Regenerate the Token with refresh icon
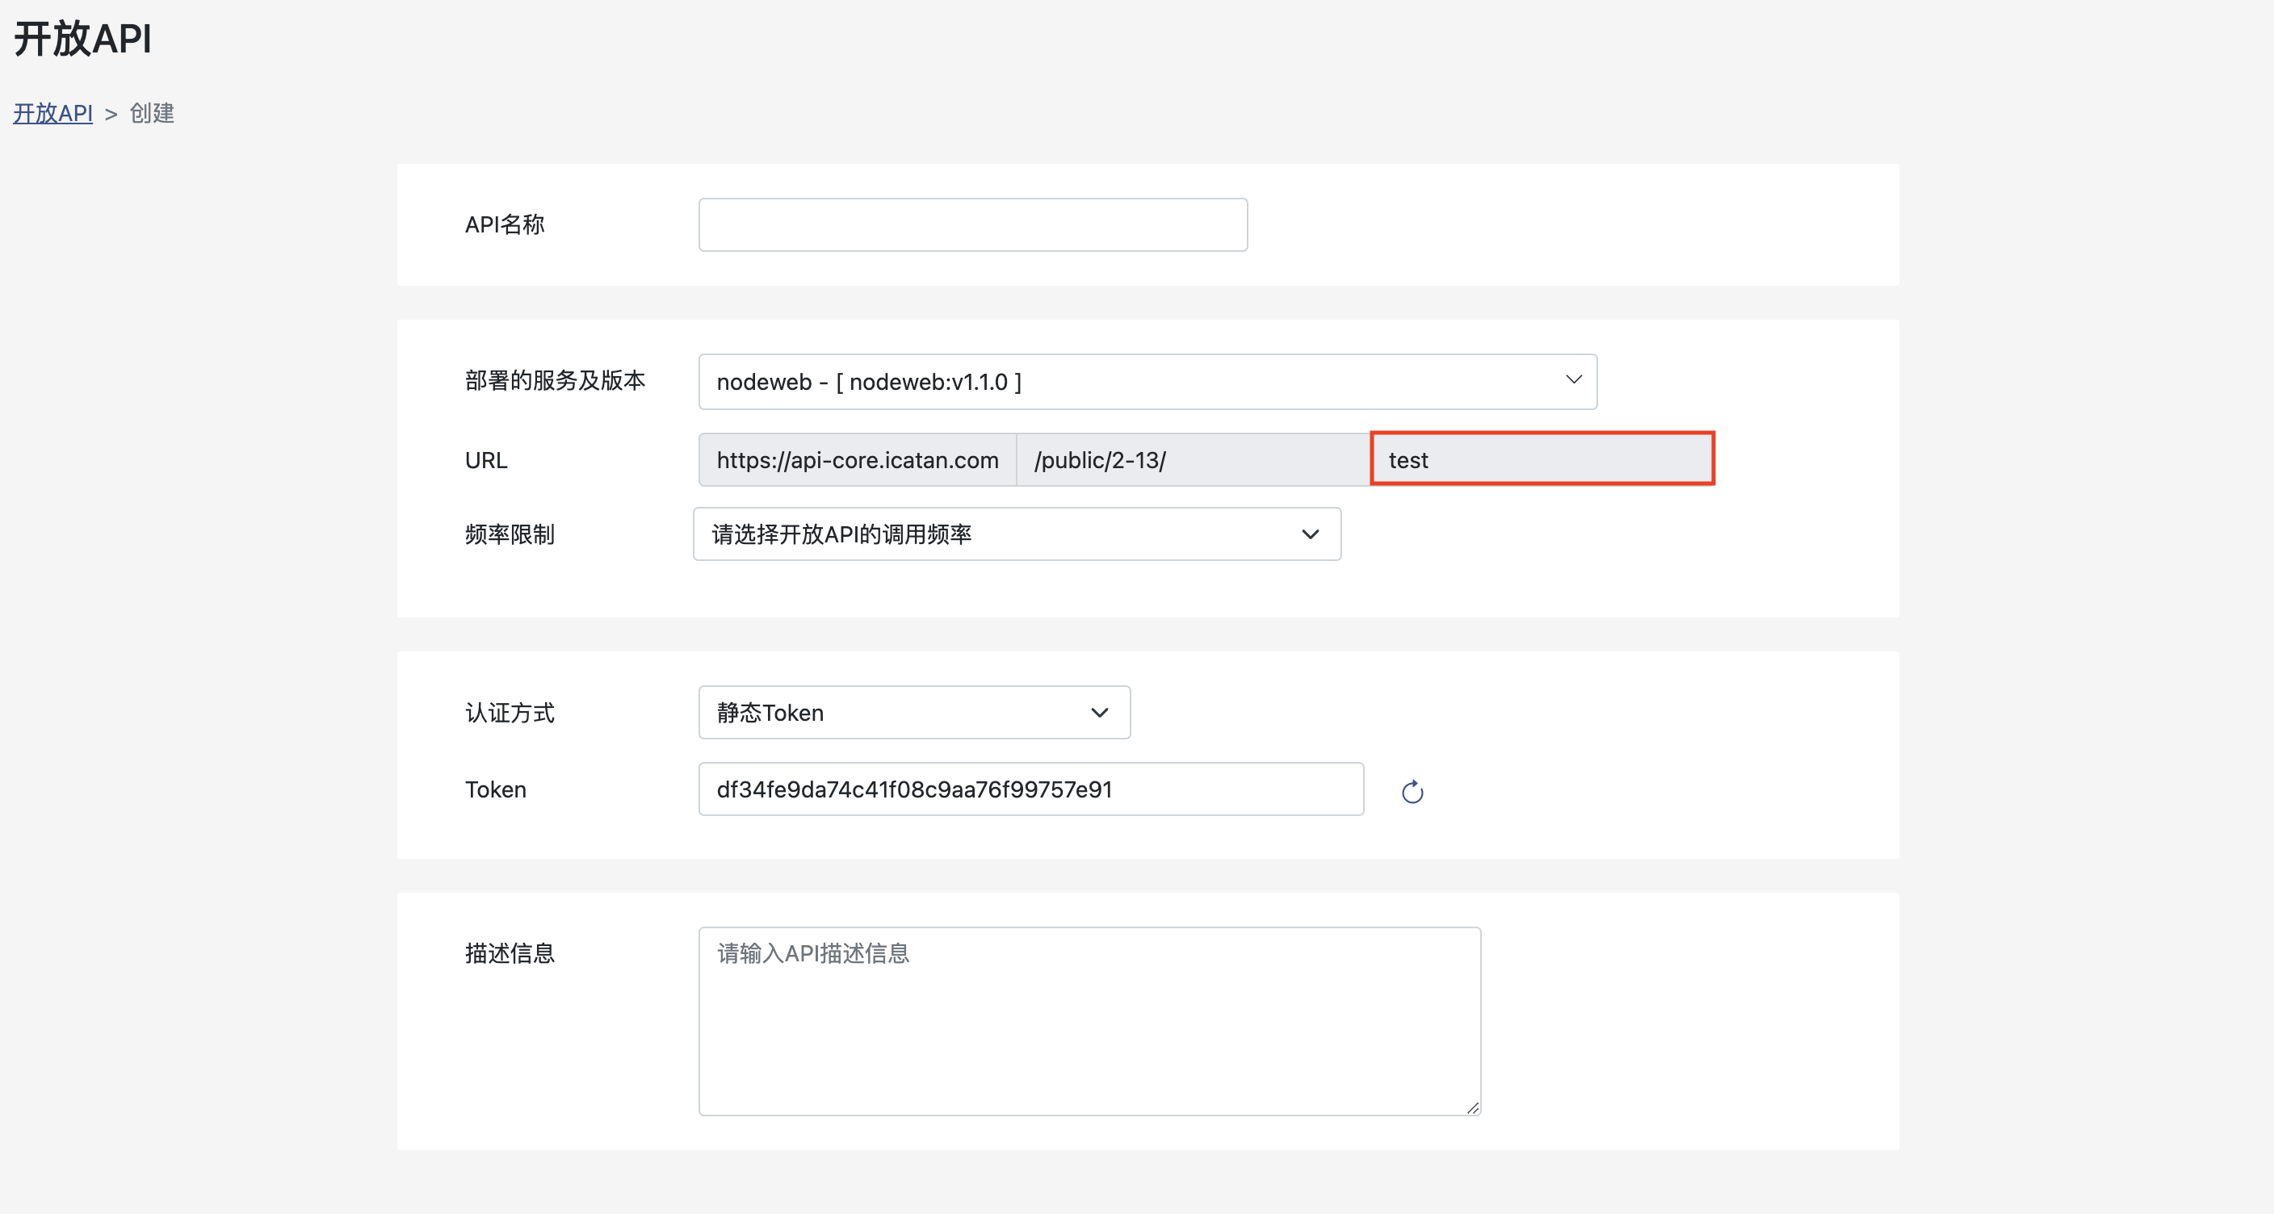Image resolution: width=2274 pixels, height=1214 pixels. (1412, 791)
